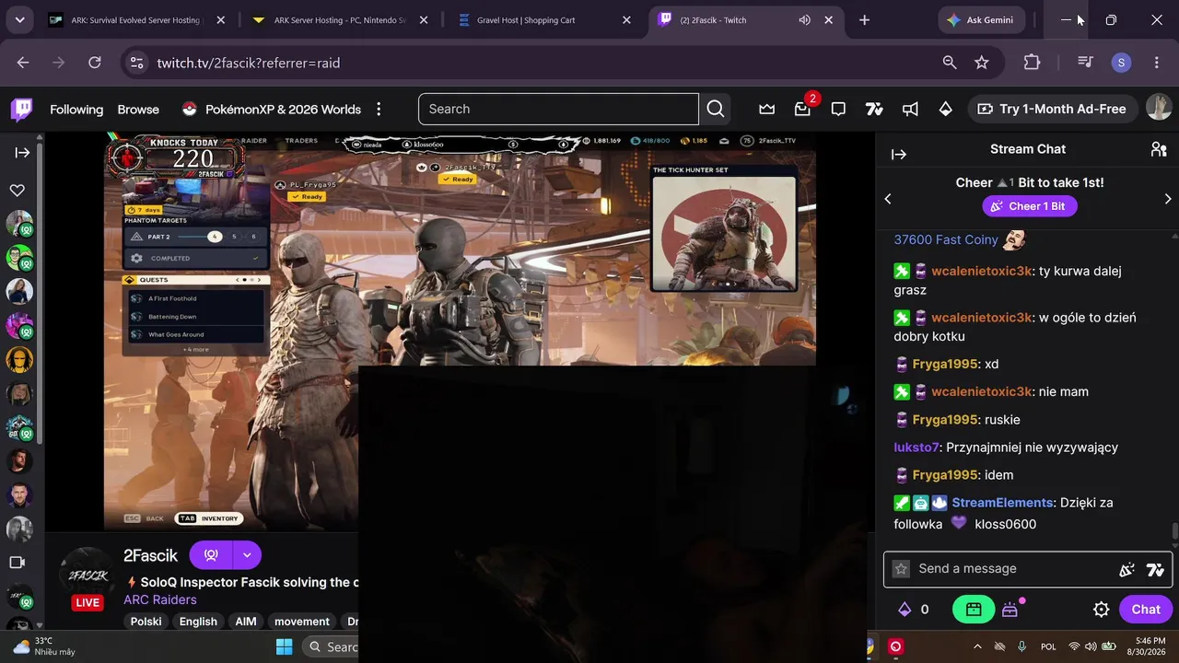Expand the left sidebar arrow
1179x663 pixels.
tap(22, 153)
